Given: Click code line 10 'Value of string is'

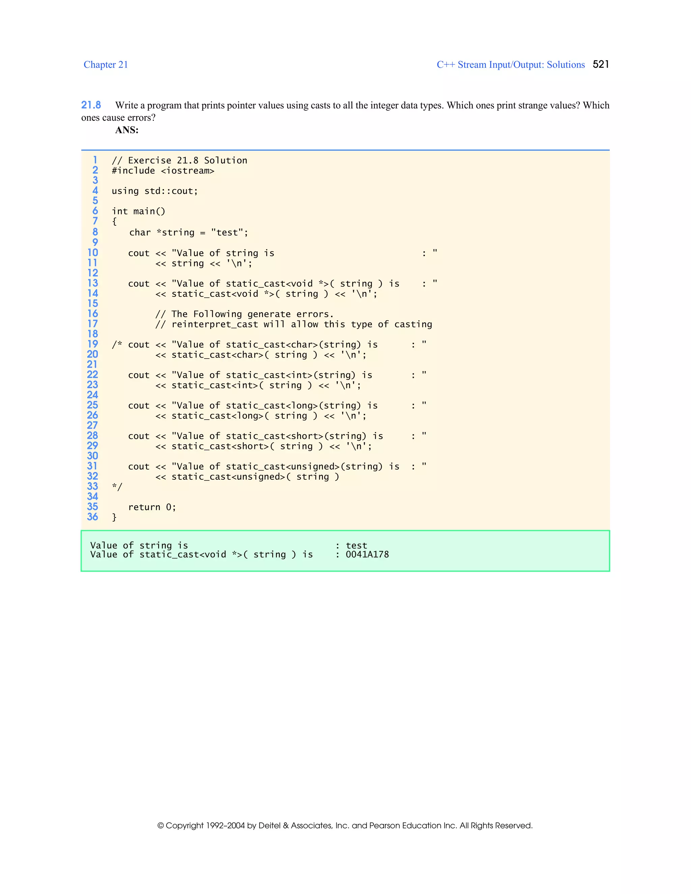Looking at the screenshot, I should coord(283,253).
